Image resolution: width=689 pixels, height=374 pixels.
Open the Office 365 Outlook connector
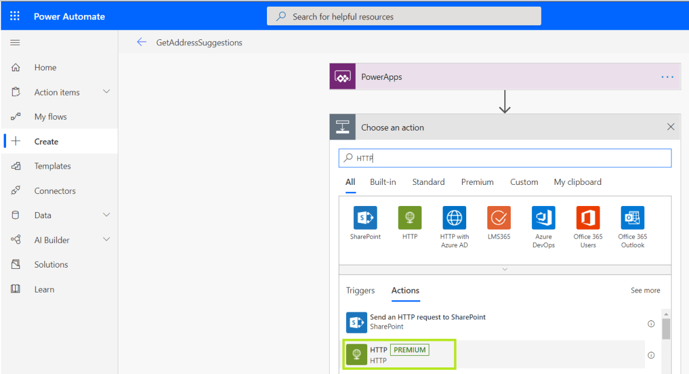click(x=632, y=218)
